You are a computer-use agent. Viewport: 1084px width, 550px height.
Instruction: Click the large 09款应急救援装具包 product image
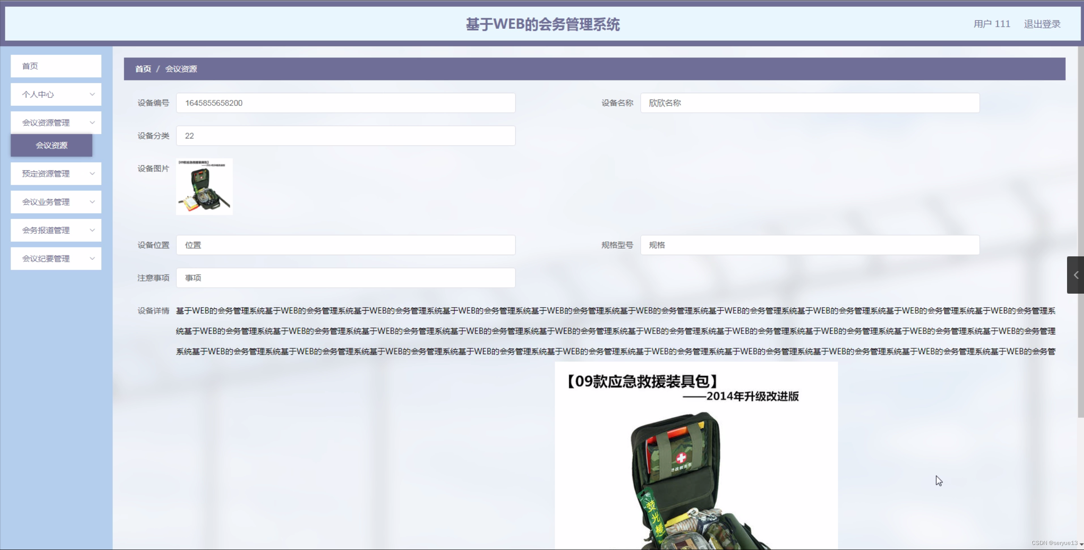pos(696,456)
